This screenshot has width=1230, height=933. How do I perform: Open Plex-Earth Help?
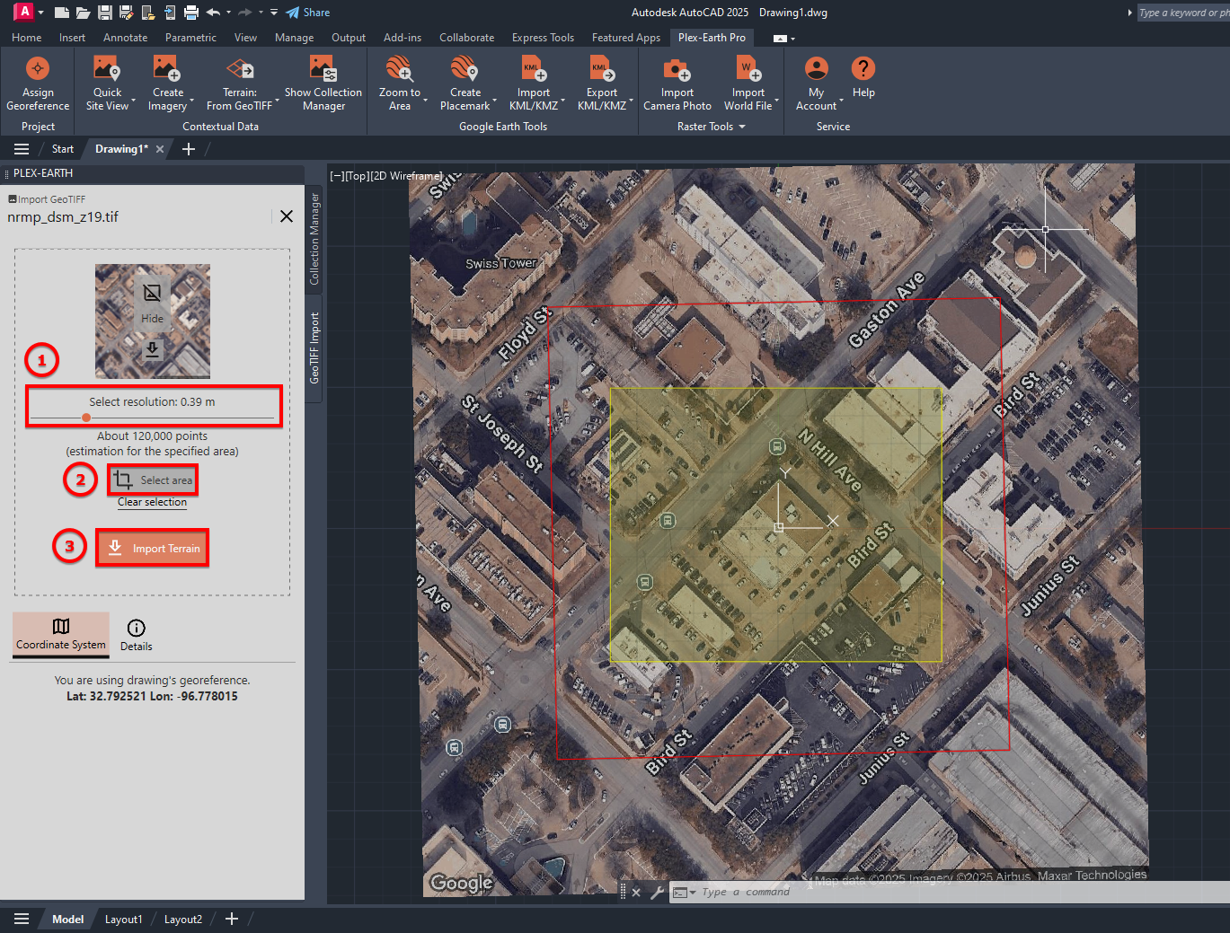tap(863, 77)
